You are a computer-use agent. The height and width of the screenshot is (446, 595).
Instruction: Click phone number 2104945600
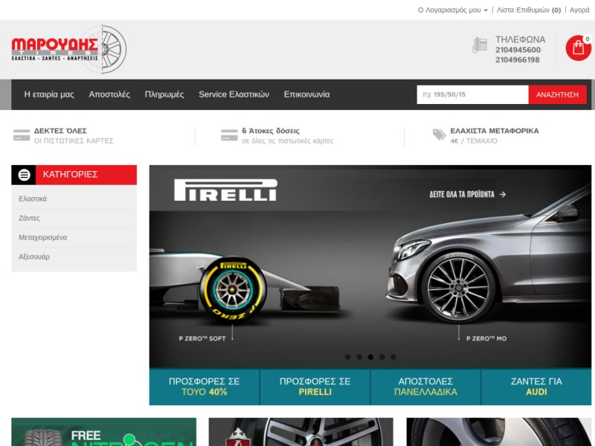click(518, 50)
